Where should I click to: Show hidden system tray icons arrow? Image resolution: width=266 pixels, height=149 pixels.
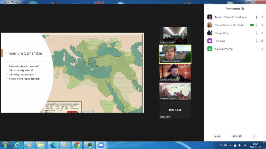click(x=230, y=145)
